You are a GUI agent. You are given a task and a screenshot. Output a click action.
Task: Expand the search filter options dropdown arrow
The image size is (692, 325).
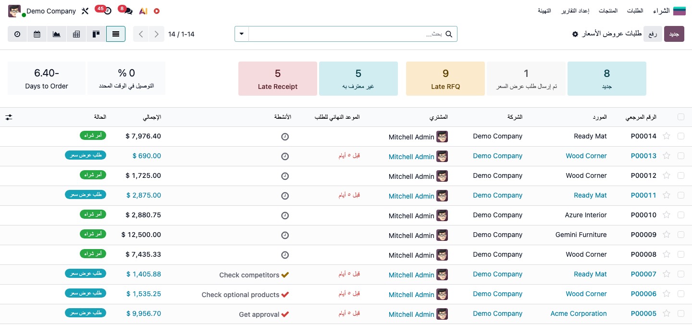pyautogui.click(x=242, y=34)
